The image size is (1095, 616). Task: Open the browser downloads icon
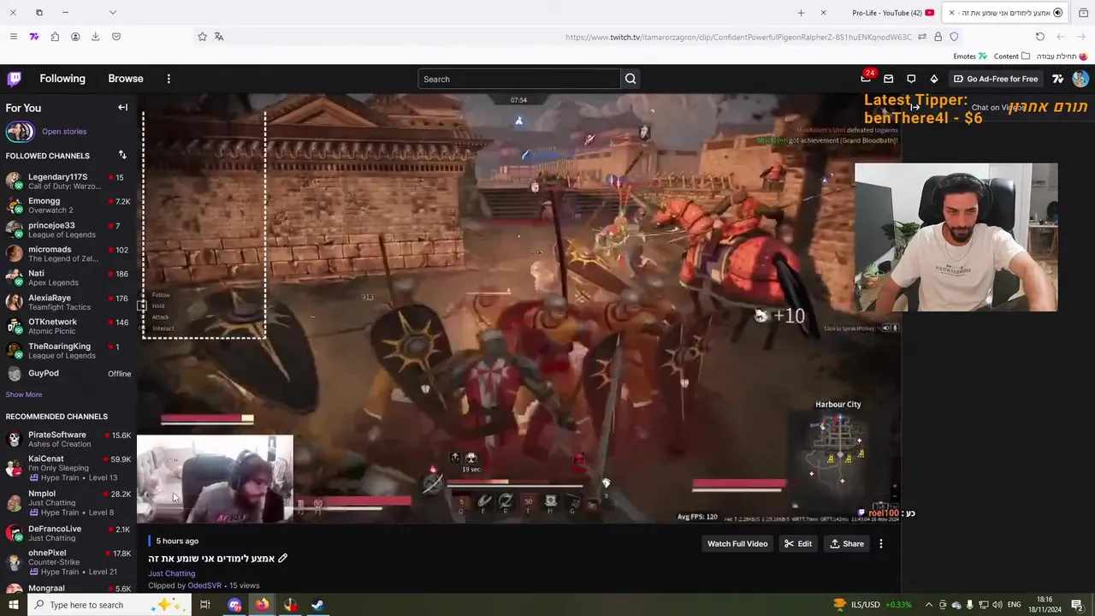[95, 37]
